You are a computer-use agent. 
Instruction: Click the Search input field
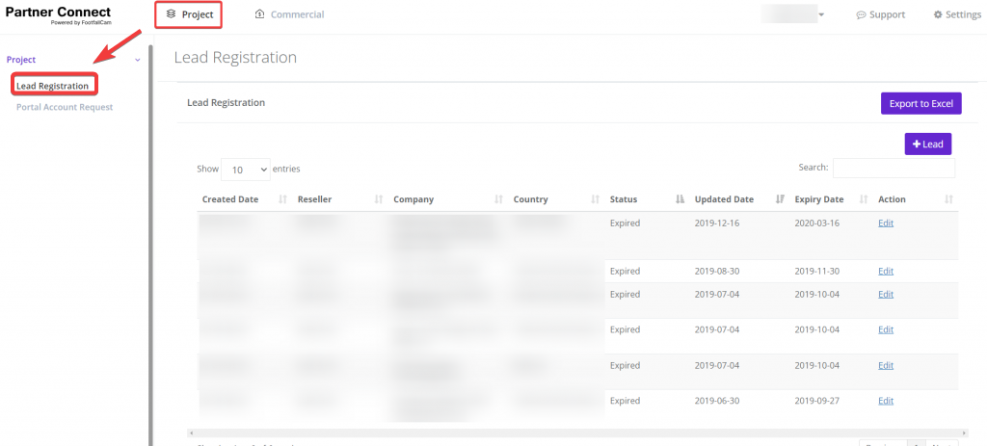pyautogui.click(x=894, y=169)
